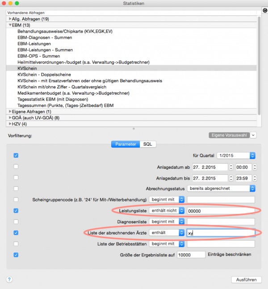The width and height of the screenshot is (268, 289).
Task: Enable the 'Anlagedatum ab' checkbox
Action: [16, 167]
